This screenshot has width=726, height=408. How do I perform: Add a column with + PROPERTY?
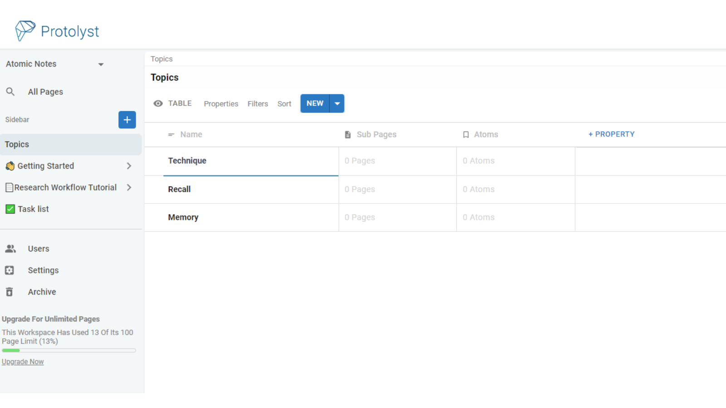click(x=611, y=134)
